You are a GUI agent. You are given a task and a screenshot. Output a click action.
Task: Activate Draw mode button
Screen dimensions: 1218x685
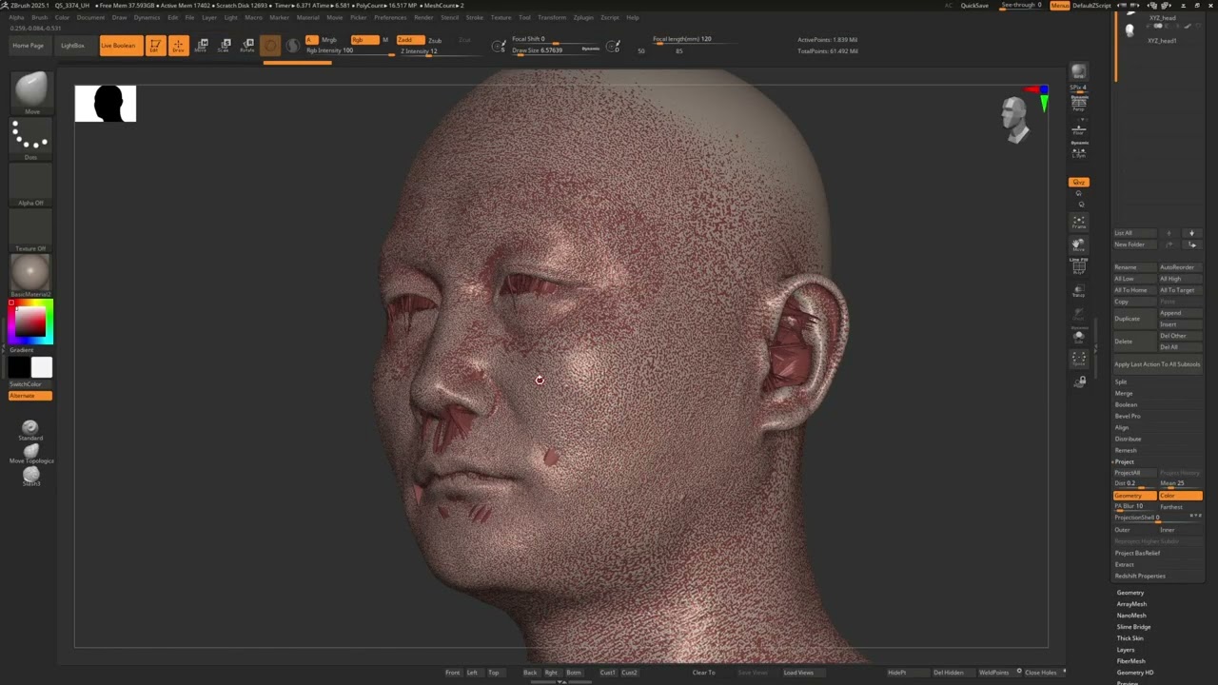pos(179,46)
